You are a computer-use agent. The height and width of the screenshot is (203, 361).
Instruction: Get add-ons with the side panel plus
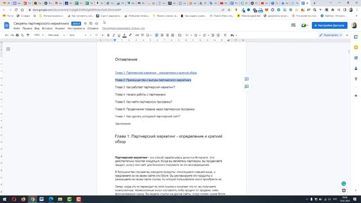click(356, 95)
